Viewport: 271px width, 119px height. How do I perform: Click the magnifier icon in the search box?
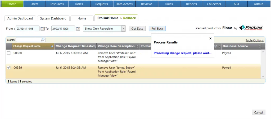click(x=43, y=40)
